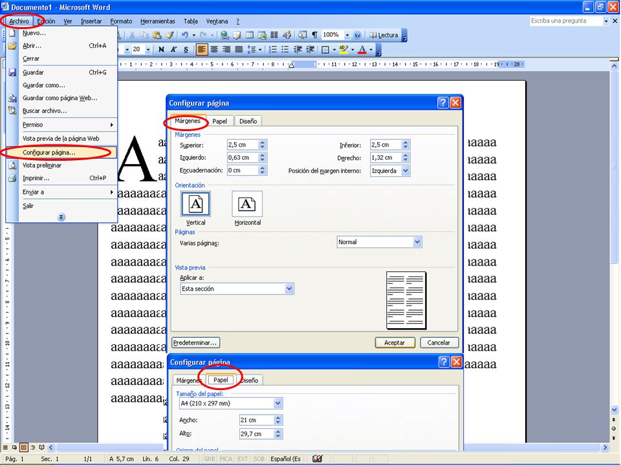Apply the yellow highlight color button

[343, 50]
